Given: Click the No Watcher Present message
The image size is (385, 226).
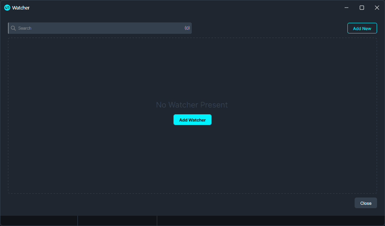Looking at the screenshot, I should pos(192,105).
